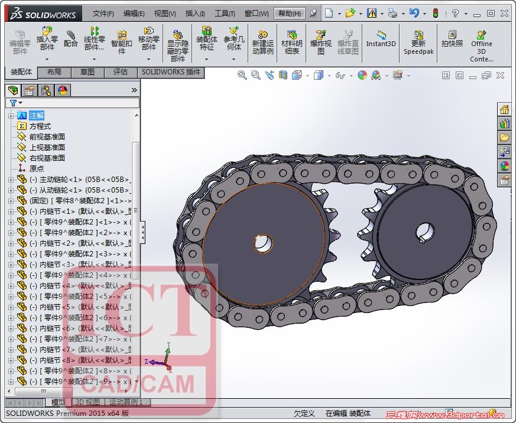The width and height of the screenshot is (516, 423).
Task: Click the Section View icon
Action: (283, 75)
